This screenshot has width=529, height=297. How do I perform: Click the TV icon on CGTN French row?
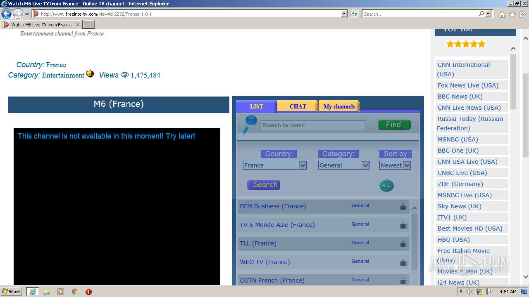403,280
